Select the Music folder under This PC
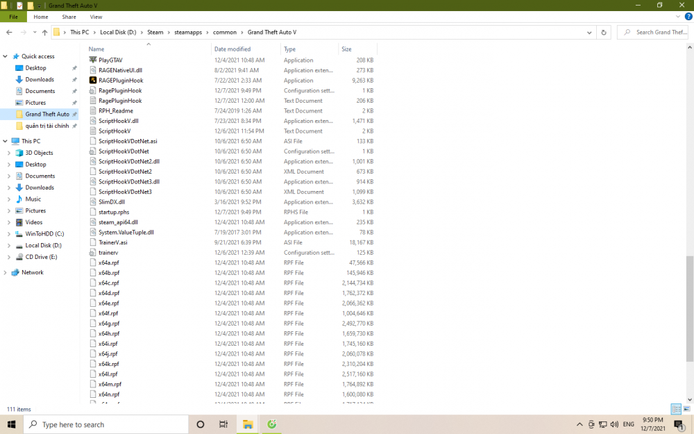This screenshot has width=694, height=434. (33, 199)
